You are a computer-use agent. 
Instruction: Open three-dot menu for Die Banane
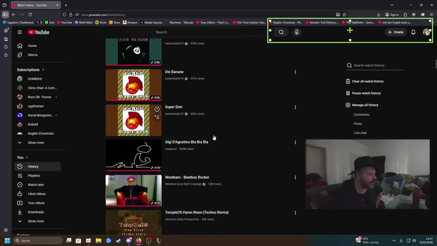click(x=295, y=72)
